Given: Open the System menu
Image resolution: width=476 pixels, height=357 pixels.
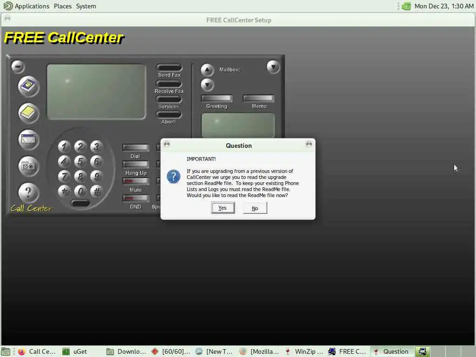Looking at the screenshot, I should click(86, 6).
